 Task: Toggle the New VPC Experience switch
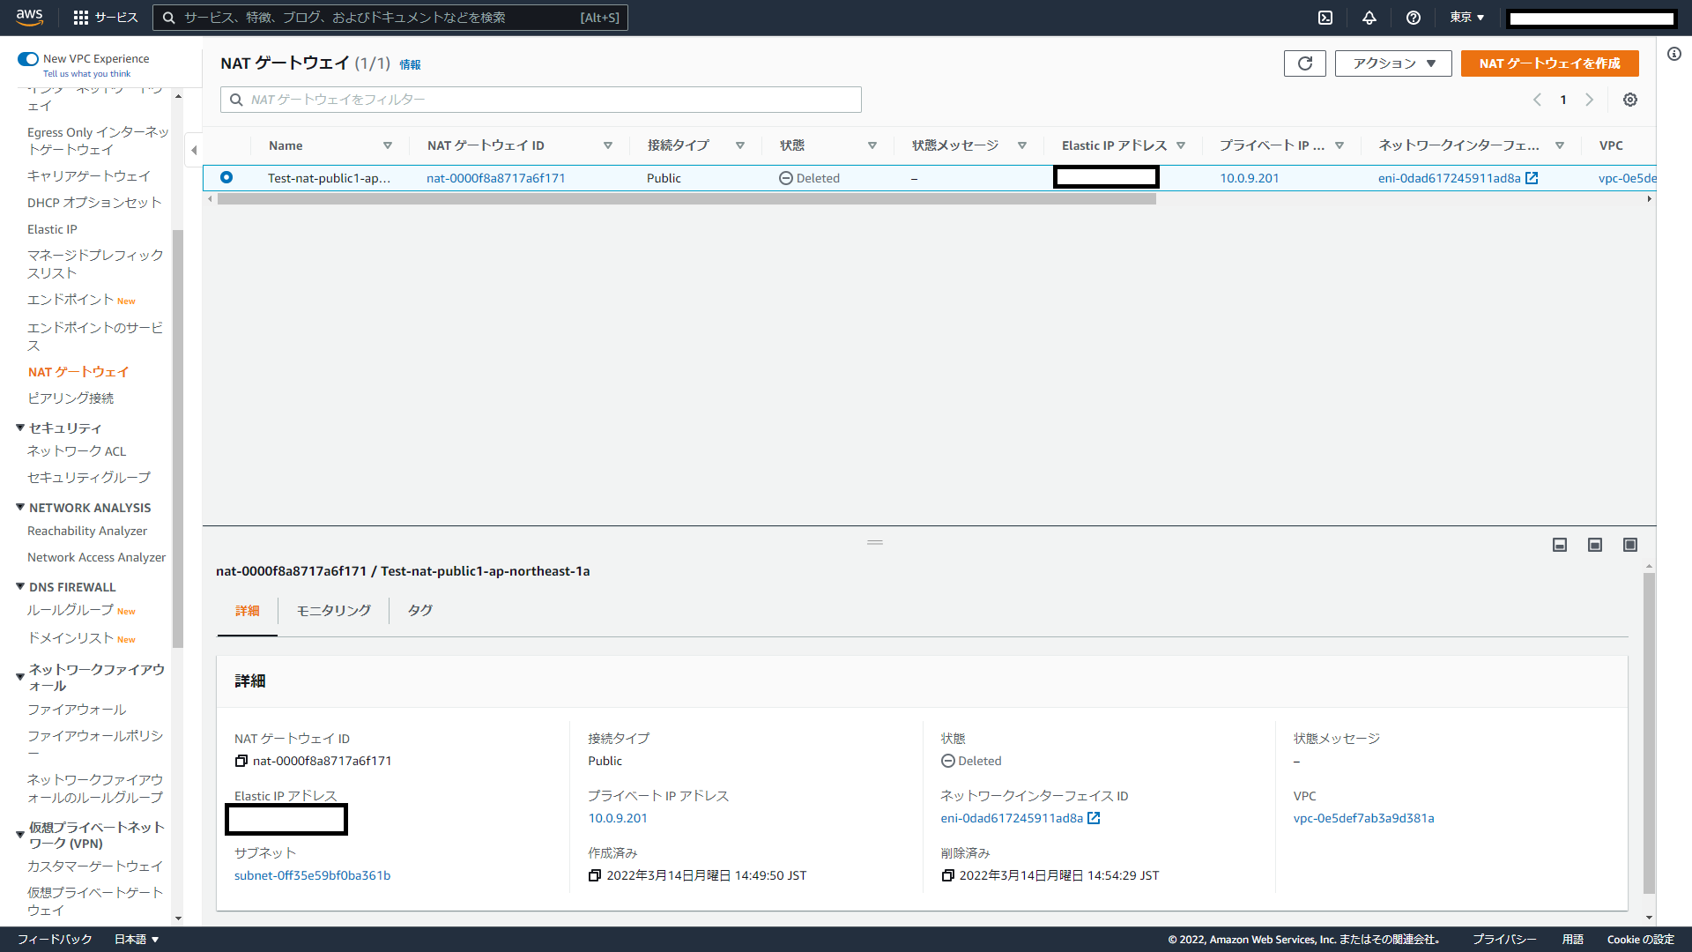28,59
